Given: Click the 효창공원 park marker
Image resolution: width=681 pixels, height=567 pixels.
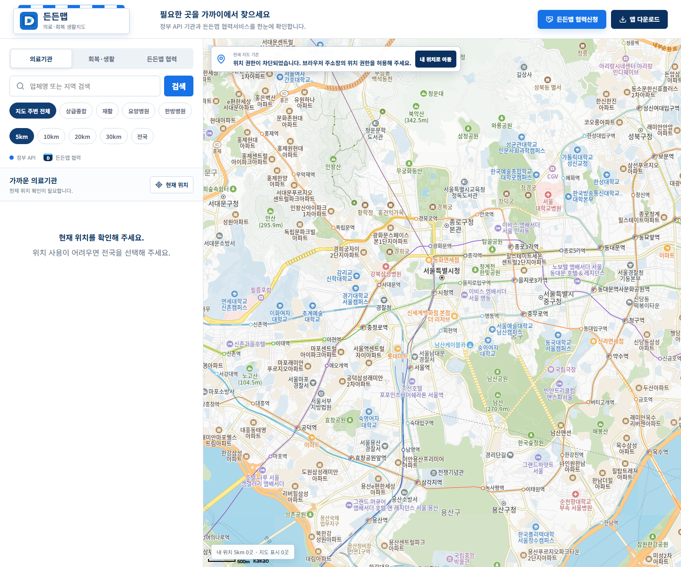Looking at the screenshot, I should tap(350, 420).
